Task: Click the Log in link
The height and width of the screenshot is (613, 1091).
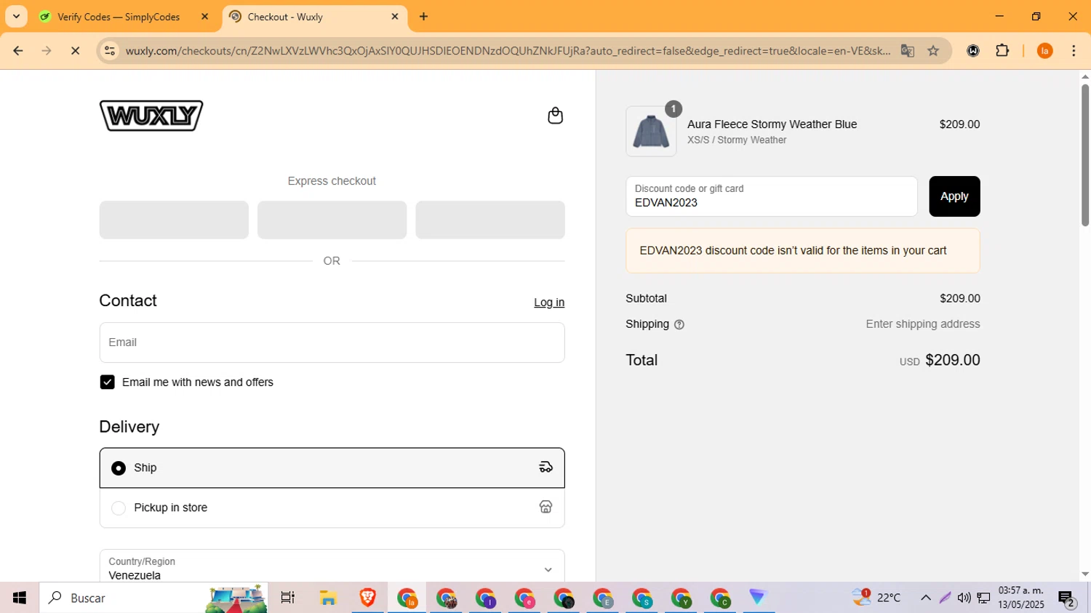Action: pyautogui.click(x=549, y=303)
